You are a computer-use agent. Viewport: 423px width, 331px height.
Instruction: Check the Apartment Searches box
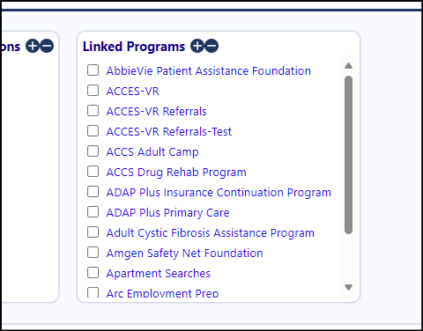pyautogui.click(x=93, y=273)
